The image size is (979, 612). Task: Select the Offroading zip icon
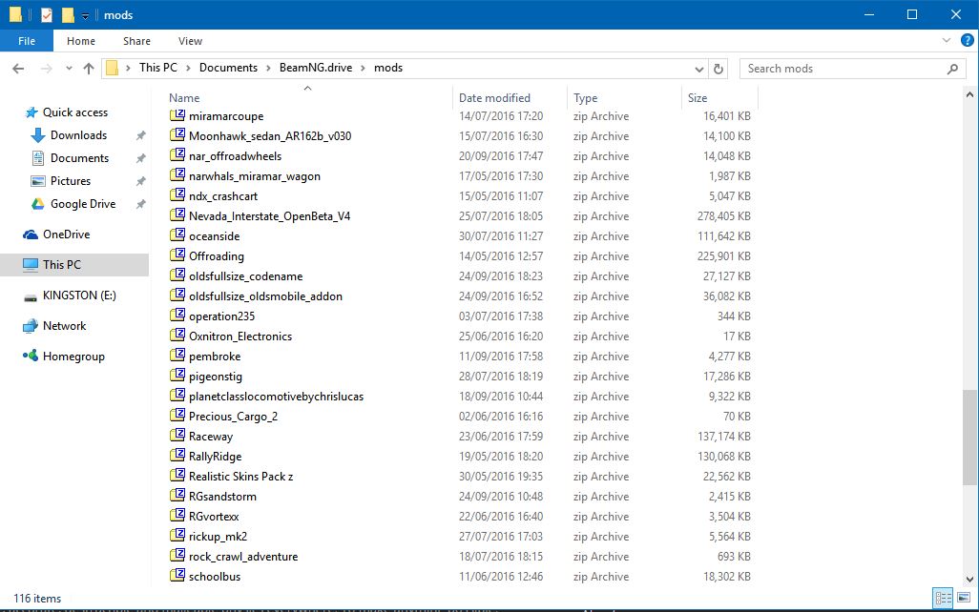coord(177,255)
